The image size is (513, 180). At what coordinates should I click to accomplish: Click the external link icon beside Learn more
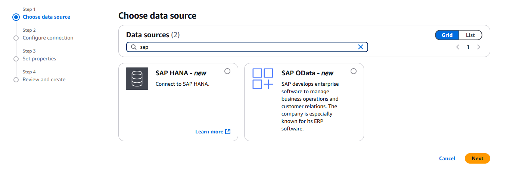coord(228,132)
